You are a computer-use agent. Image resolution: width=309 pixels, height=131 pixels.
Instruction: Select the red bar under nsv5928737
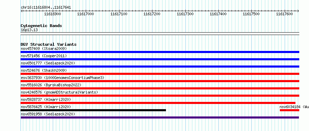[x=158, y=103]
